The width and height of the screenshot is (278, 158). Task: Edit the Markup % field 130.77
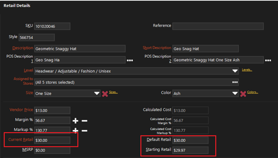coord(52,130)
